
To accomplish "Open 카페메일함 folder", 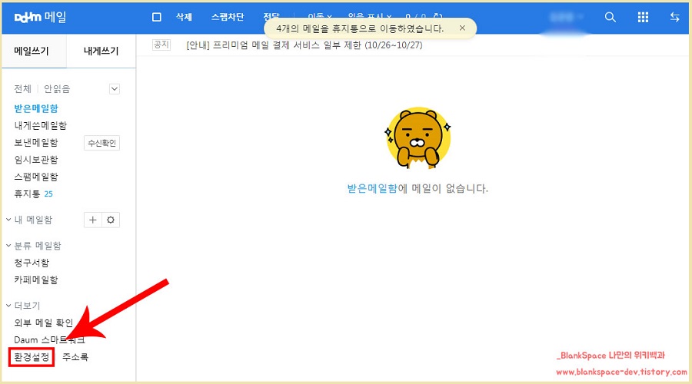I will pos(36,280).
